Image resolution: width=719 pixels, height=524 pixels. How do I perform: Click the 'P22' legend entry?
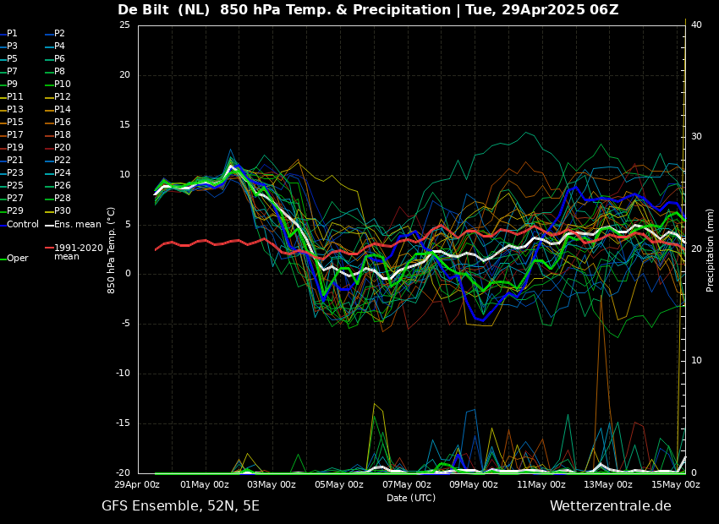click(x=63, y=161)
